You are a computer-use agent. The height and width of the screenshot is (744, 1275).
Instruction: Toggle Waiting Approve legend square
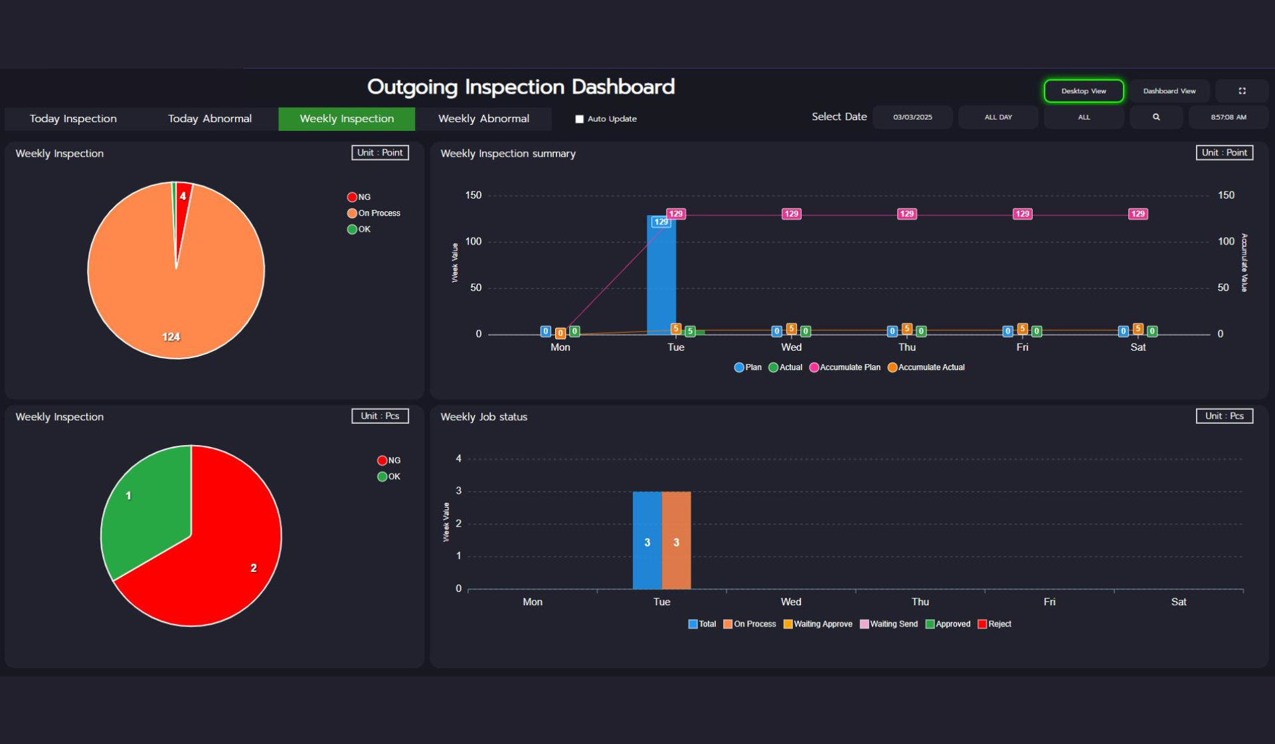pyautogui.click(x=788, y=624)
